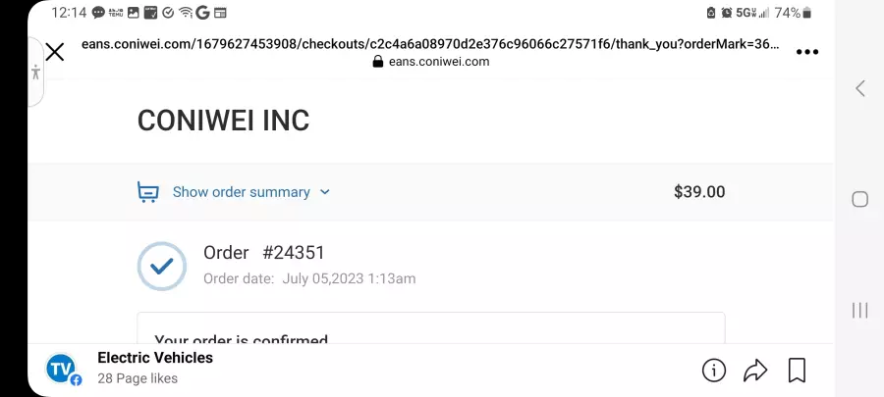Screen dimensions: 884x397
Task: Expand Show order summary
Action: tap(242, 192)
